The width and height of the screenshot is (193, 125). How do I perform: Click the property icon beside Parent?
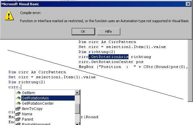[18, 119]
